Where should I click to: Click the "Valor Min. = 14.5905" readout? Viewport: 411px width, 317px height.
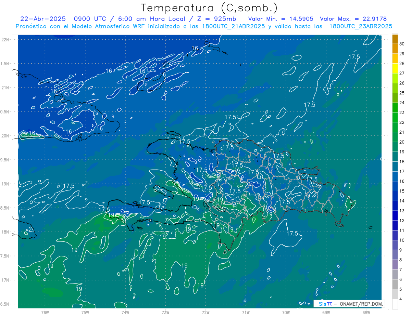tap(281, 19)
